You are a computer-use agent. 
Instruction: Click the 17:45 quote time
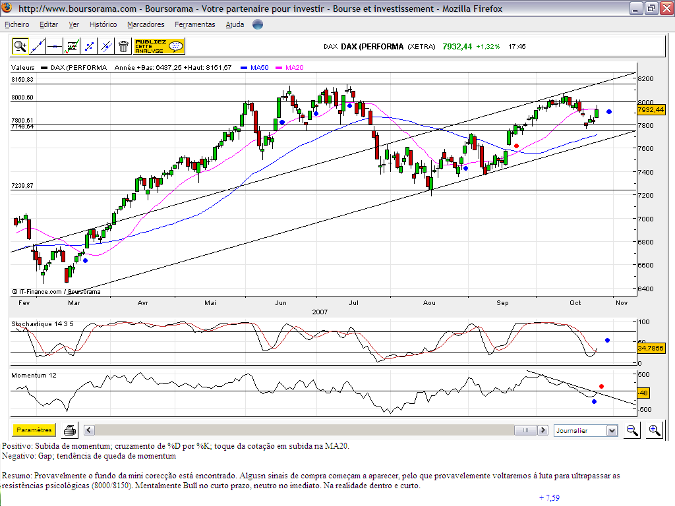click(517, 47)
